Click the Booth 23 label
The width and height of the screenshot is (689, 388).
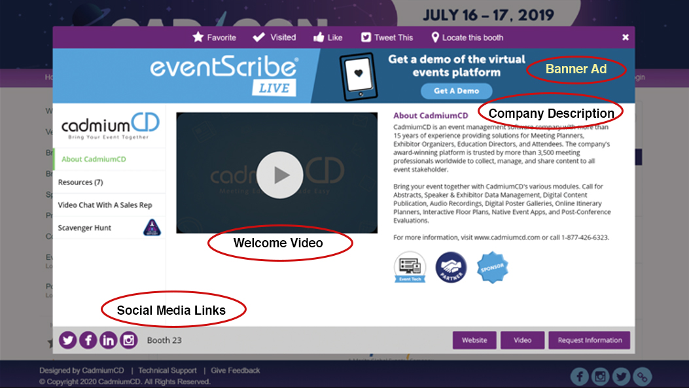[x=164, y=340]
